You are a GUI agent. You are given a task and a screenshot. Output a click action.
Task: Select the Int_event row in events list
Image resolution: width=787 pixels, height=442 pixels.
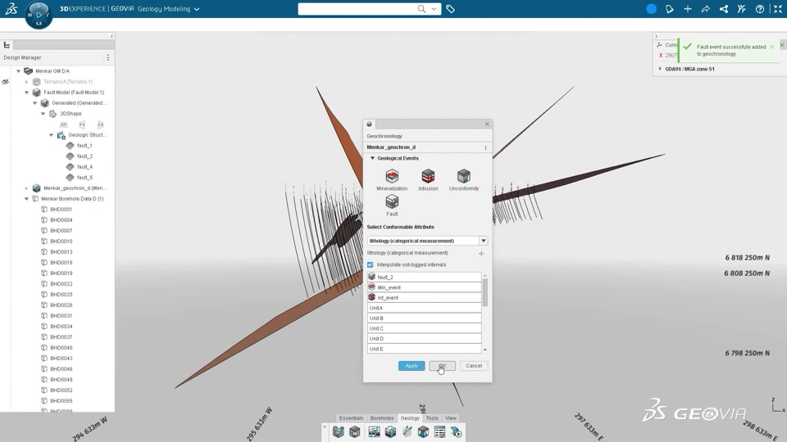point(424,298)
